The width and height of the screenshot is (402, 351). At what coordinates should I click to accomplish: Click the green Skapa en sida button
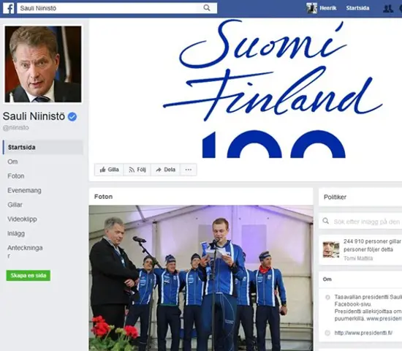tap(29, 275)
